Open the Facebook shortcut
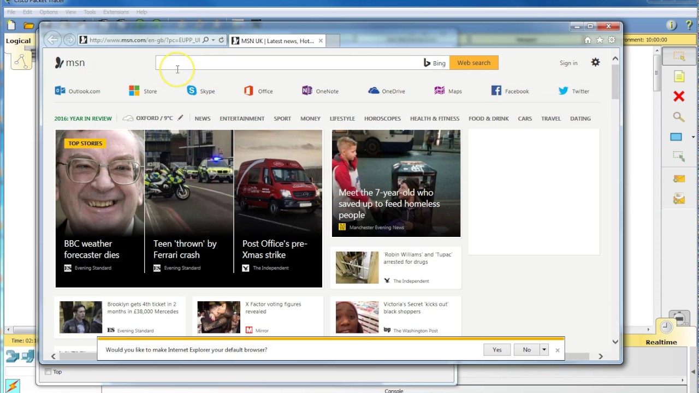Screen dimensions: 699x393 click(510, 91)
